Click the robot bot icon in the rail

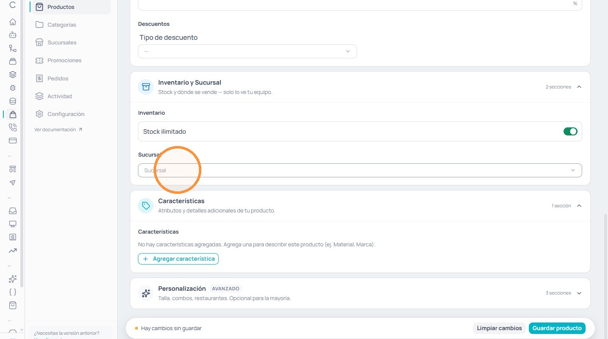[x=13, y=35]
